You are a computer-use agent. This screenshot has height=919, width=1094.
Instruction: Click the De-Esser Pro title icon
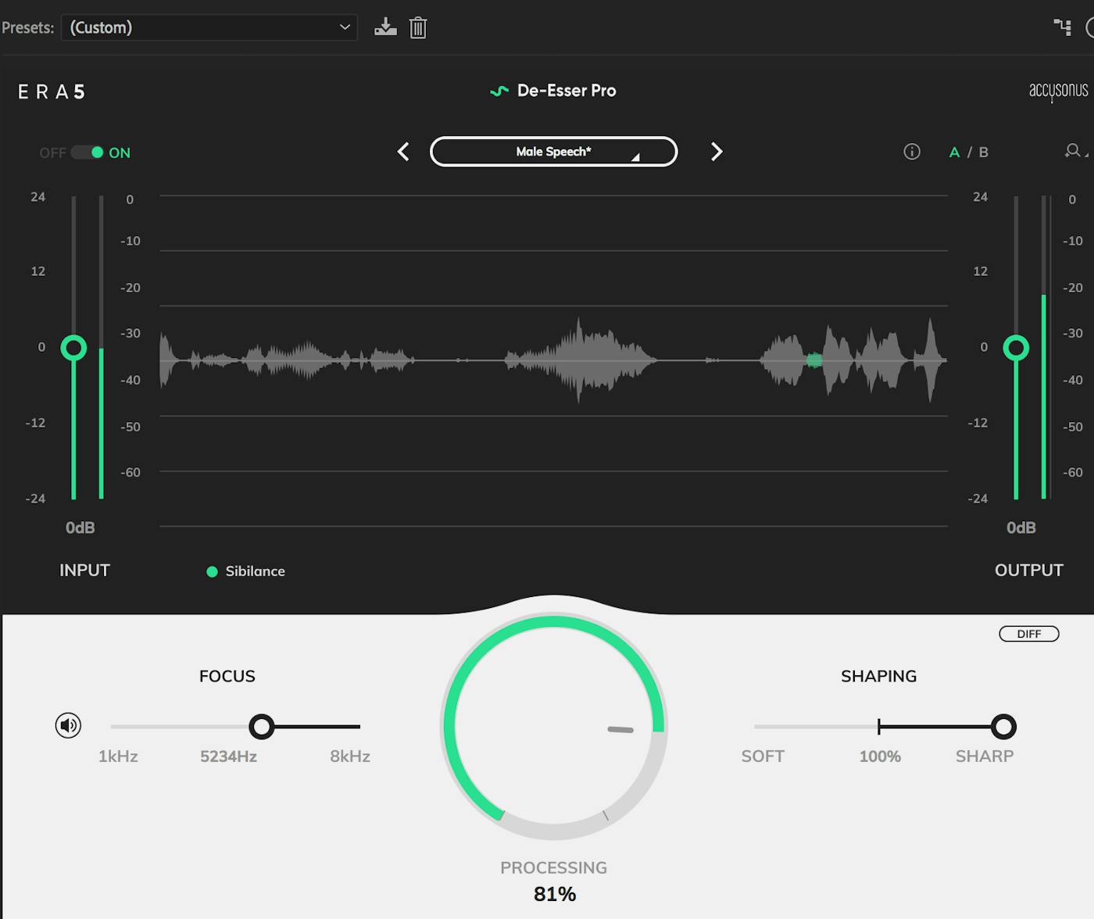(x=499, y=91)
